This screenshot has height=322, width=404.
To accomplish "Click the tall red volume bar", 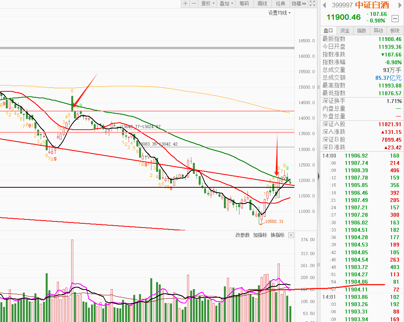I will coord(72,279).
